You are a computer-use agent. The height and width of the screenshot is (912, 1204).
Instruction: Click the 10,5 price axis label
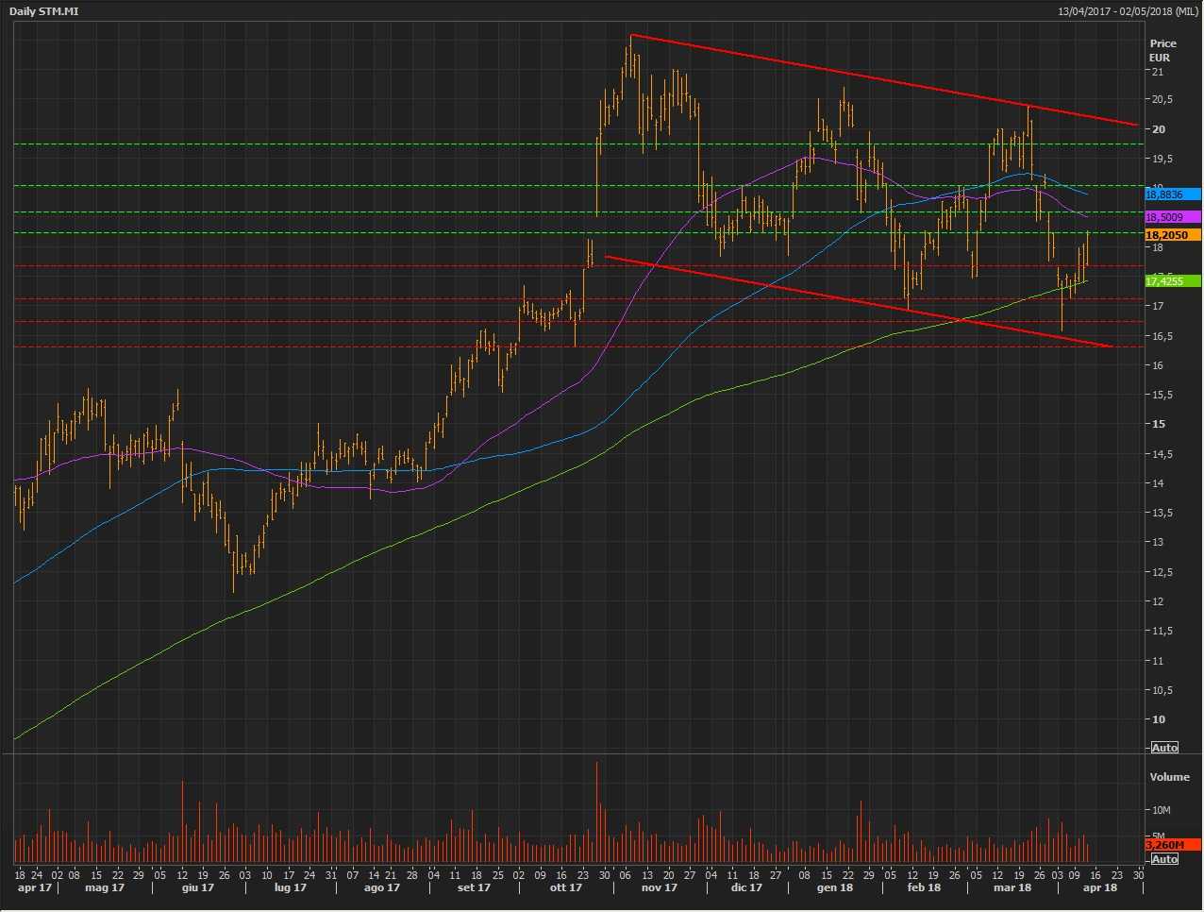[x=1161, y=690]
